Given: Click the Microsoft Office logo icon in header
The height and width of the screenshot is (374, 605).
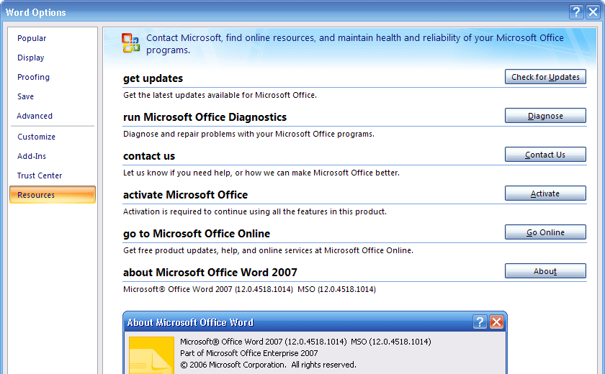Looking at the screenshot, I should [x=131, y=43].
